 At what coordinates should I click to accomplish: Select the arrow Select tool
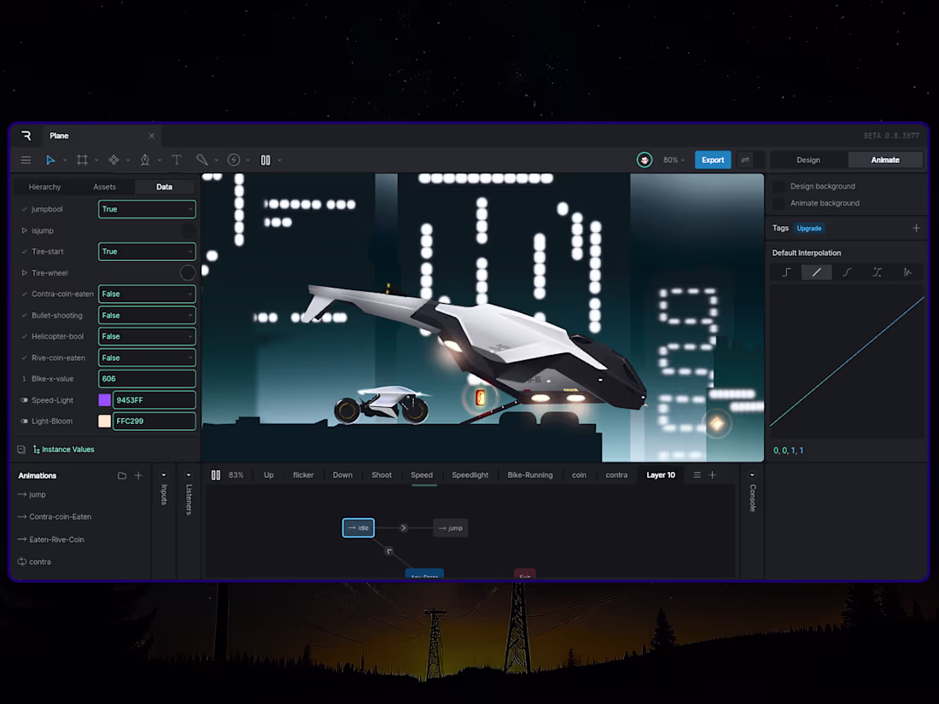click(50, 160)
